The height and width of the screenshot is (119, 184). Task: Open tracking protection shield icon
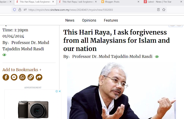(15, 9)
